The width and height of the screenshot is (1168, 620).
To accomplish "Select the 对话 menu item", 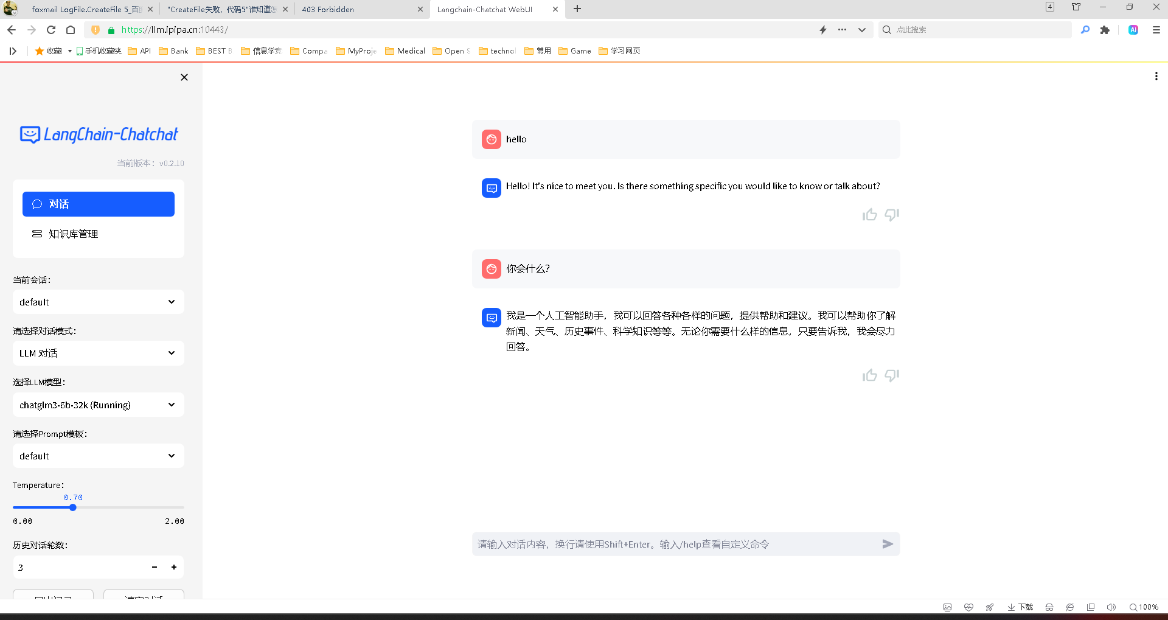I will pos(99,204).
